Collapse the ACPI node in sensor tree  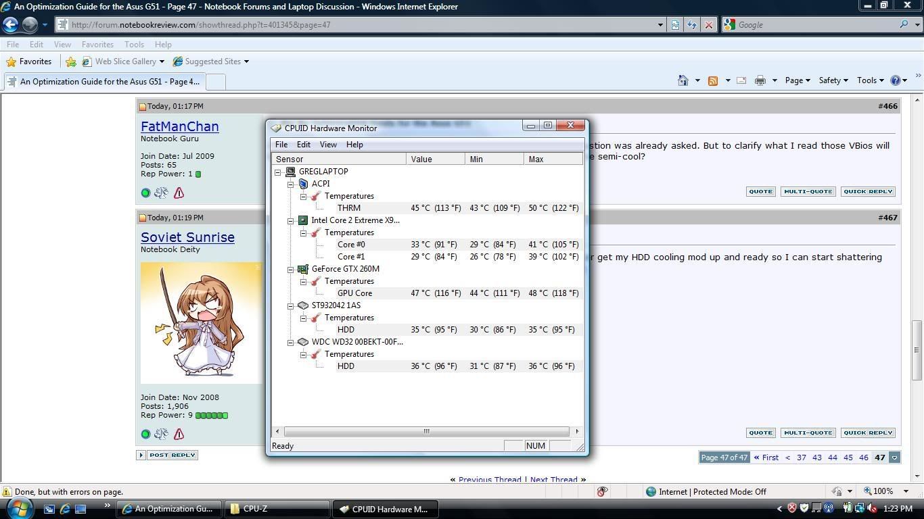tap(291, 184)
